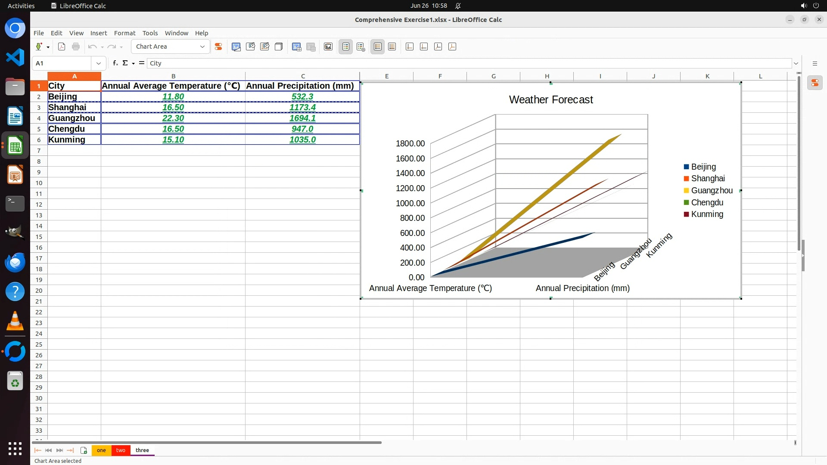Open the Function Wizard fx icon
Image resolution: width=827 pixels, height=465 pixels.
115,63
